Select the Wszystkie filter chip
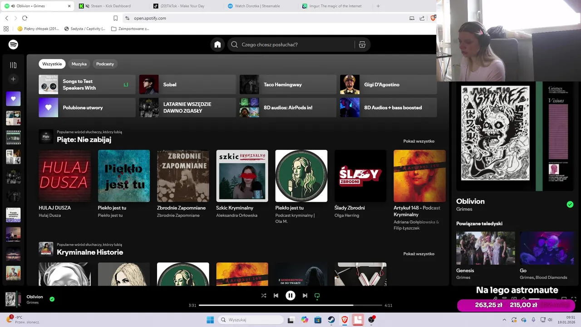 pyautogui.click(x=52, y=64)
